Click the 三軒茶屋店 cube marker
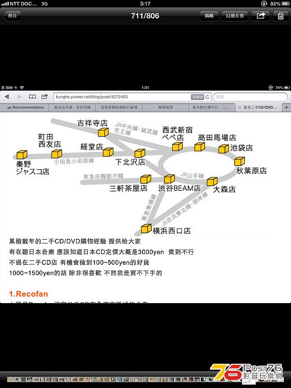 coord(146,179)
